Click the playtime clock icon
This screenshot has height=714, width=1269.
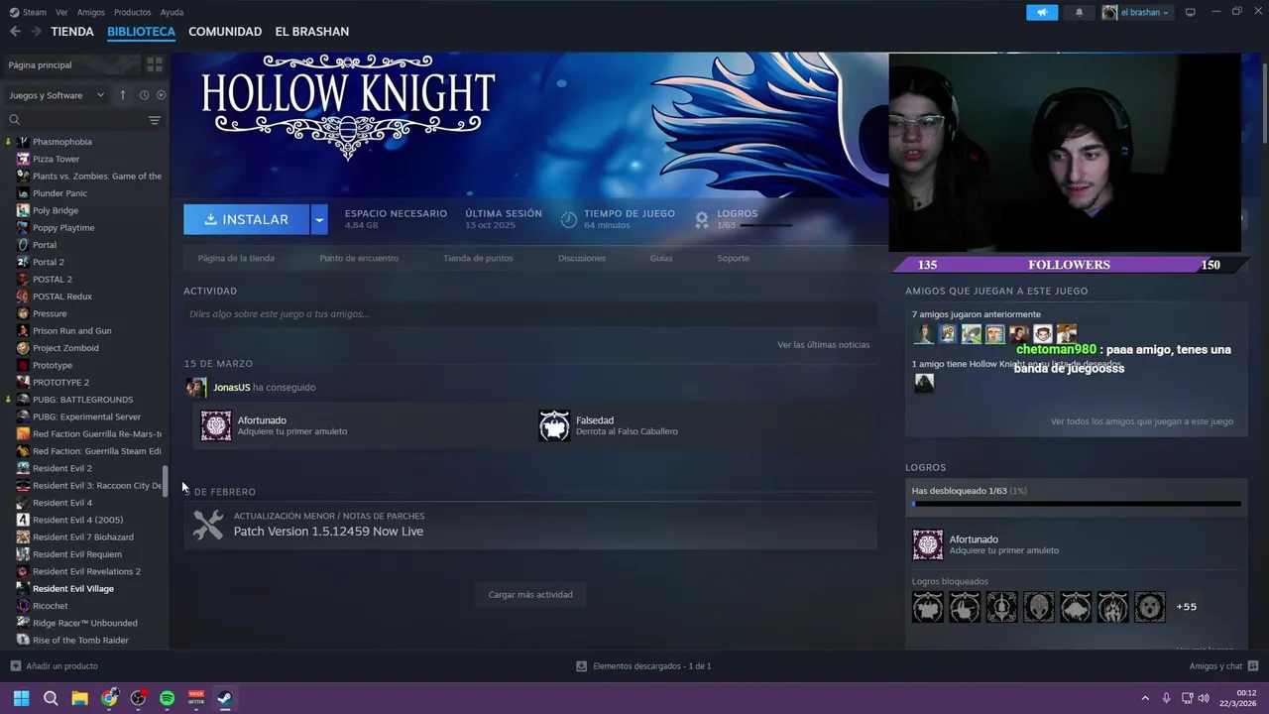pyautogui.click(x=569, y=219)
